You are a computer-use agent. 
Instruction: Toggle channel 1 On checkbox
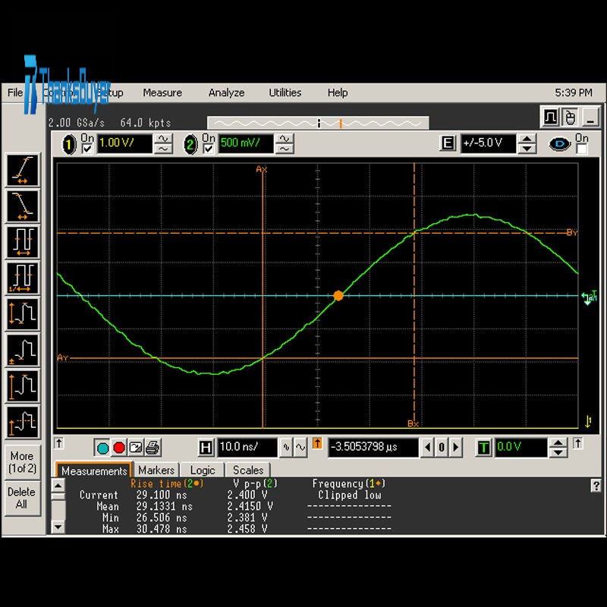coord(86,149)
